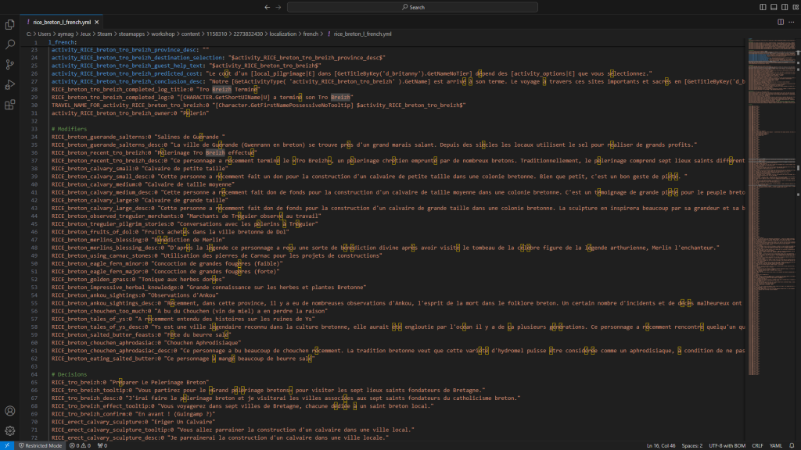
Task: Open the Run and Debug view
Action: 10,84
